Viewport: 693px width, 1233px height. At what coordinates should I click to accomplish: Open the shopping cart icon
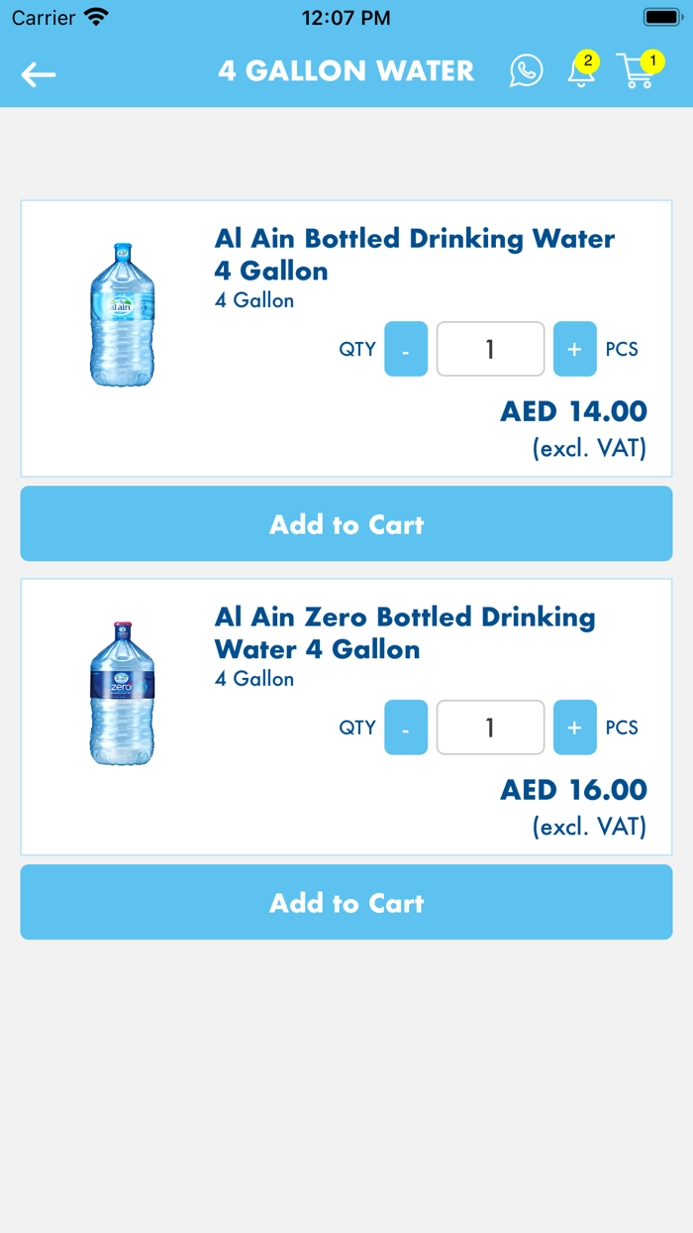pyautogui.click(x=639, y=74)
